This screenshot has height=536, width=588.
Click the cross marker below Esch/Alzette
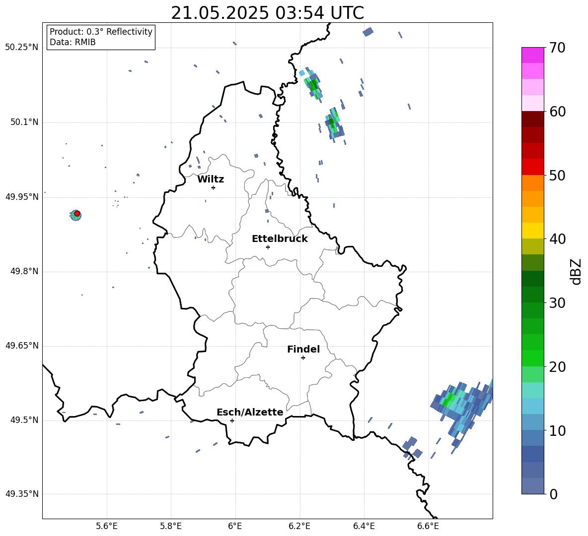point(232,420)
